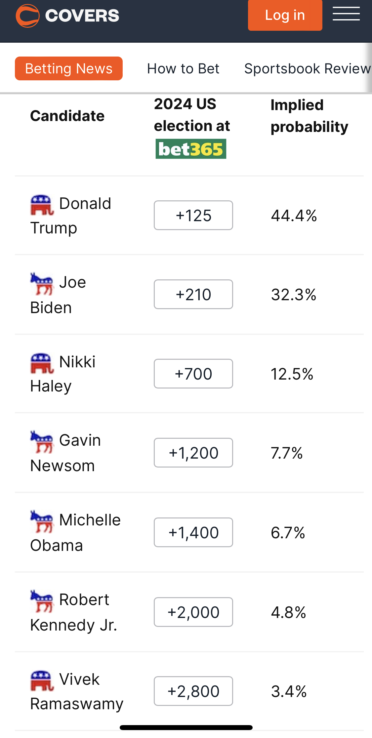Choose Gavin Newsom +1,200 odds
Viewport: 372px width, 738px height.
pos(193,453)
